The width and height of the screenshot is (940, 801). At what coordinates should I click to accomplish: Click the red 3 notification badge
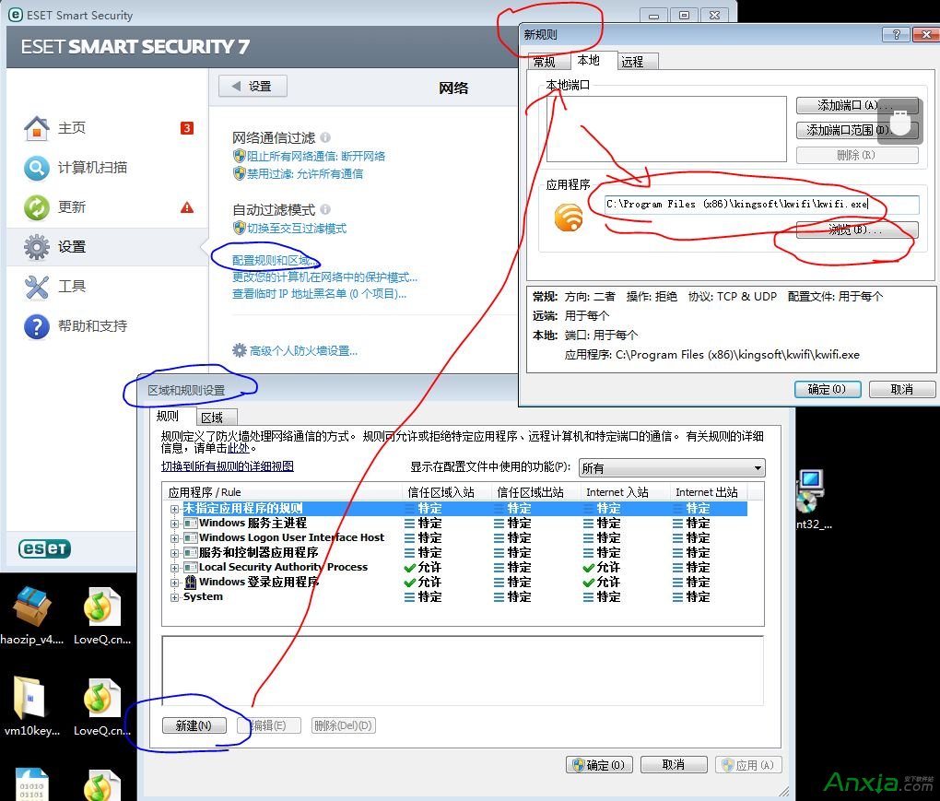187,128
